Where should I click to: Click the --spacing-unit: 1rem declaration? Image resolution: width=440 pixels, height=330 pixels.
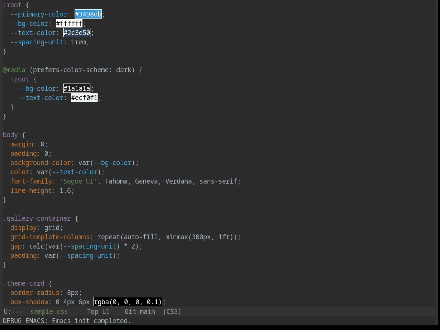pyautogui.click(x=50, y=42)
